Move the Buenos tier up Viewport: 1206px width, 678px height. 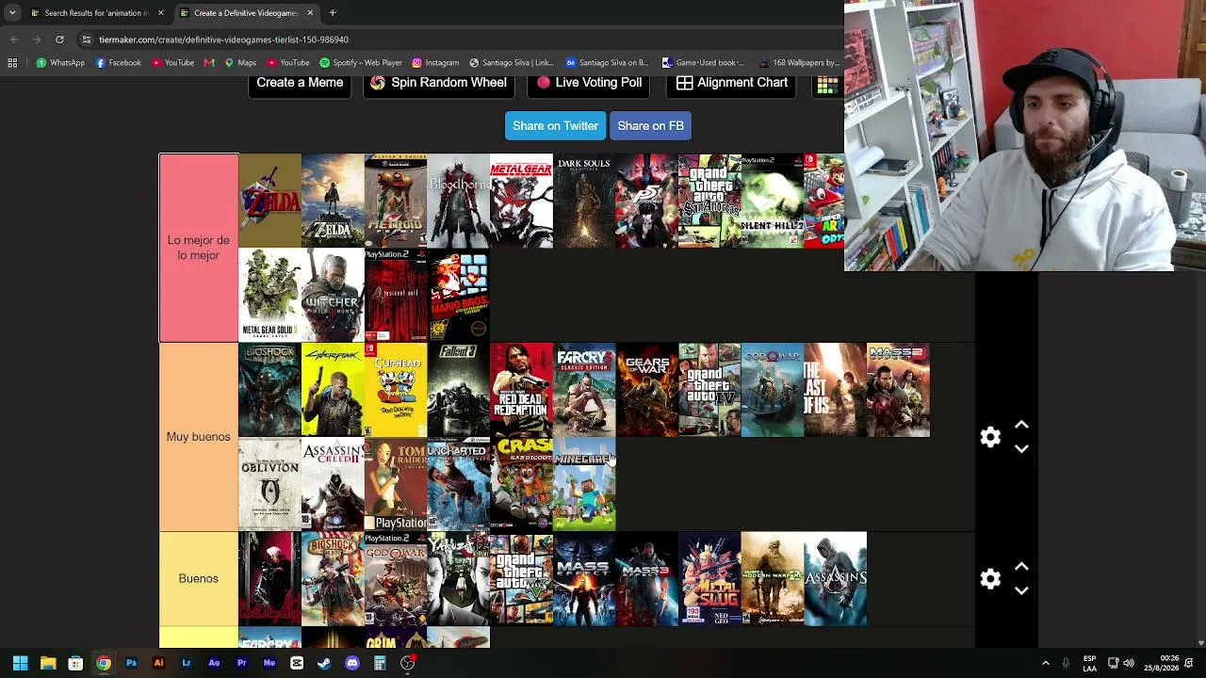tap(1021, 567)
